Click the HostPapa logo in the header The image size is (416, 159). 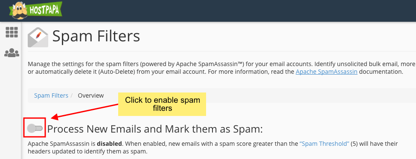click(x=35, y=11)
